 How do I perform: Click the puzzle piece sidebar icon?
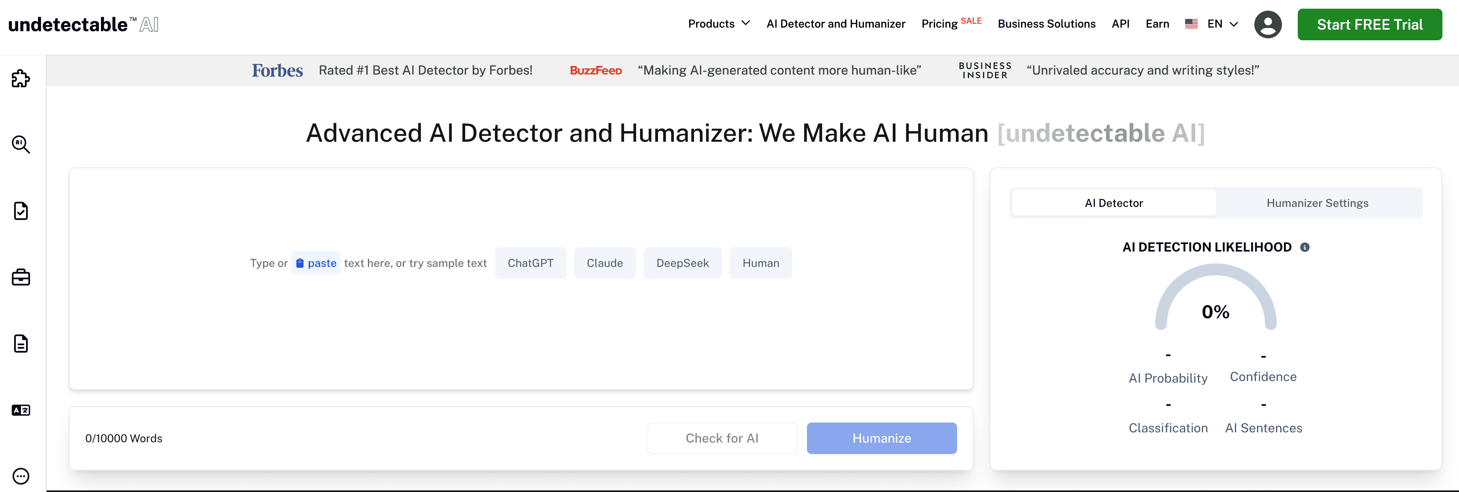21,79
